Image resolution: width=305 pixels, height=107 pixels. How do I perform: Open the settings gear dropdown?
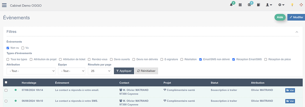(x=281, y=5)
